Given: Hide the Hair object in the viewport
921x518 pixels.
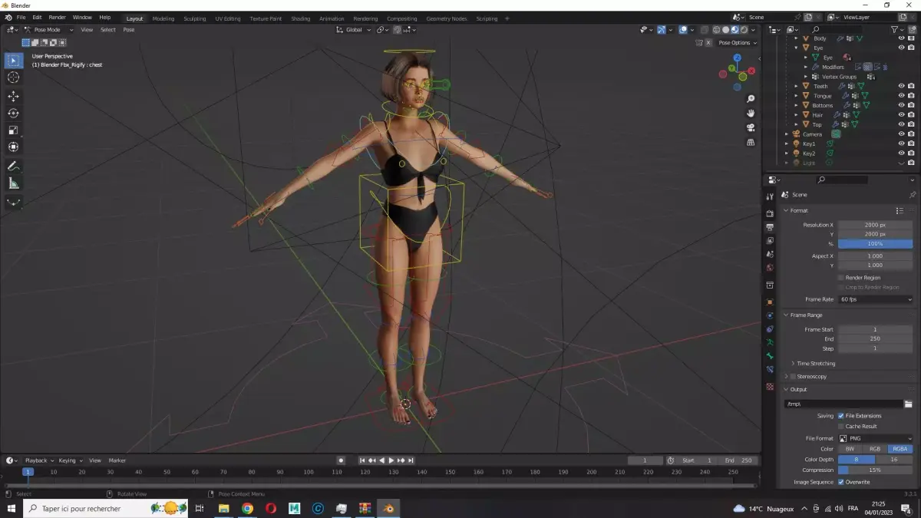Looking at the screenshot, I should click(902, 115).
